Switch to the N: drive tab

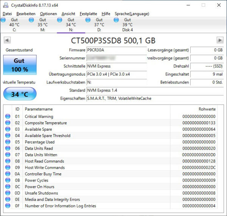(71, 25)
